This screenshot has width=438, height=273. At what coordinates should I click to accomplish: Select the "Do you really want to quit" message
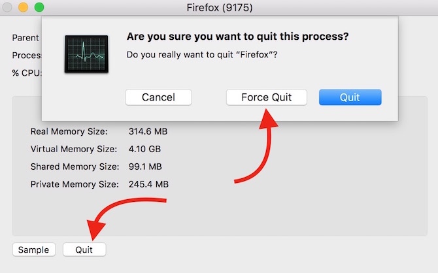click(202, 54)
